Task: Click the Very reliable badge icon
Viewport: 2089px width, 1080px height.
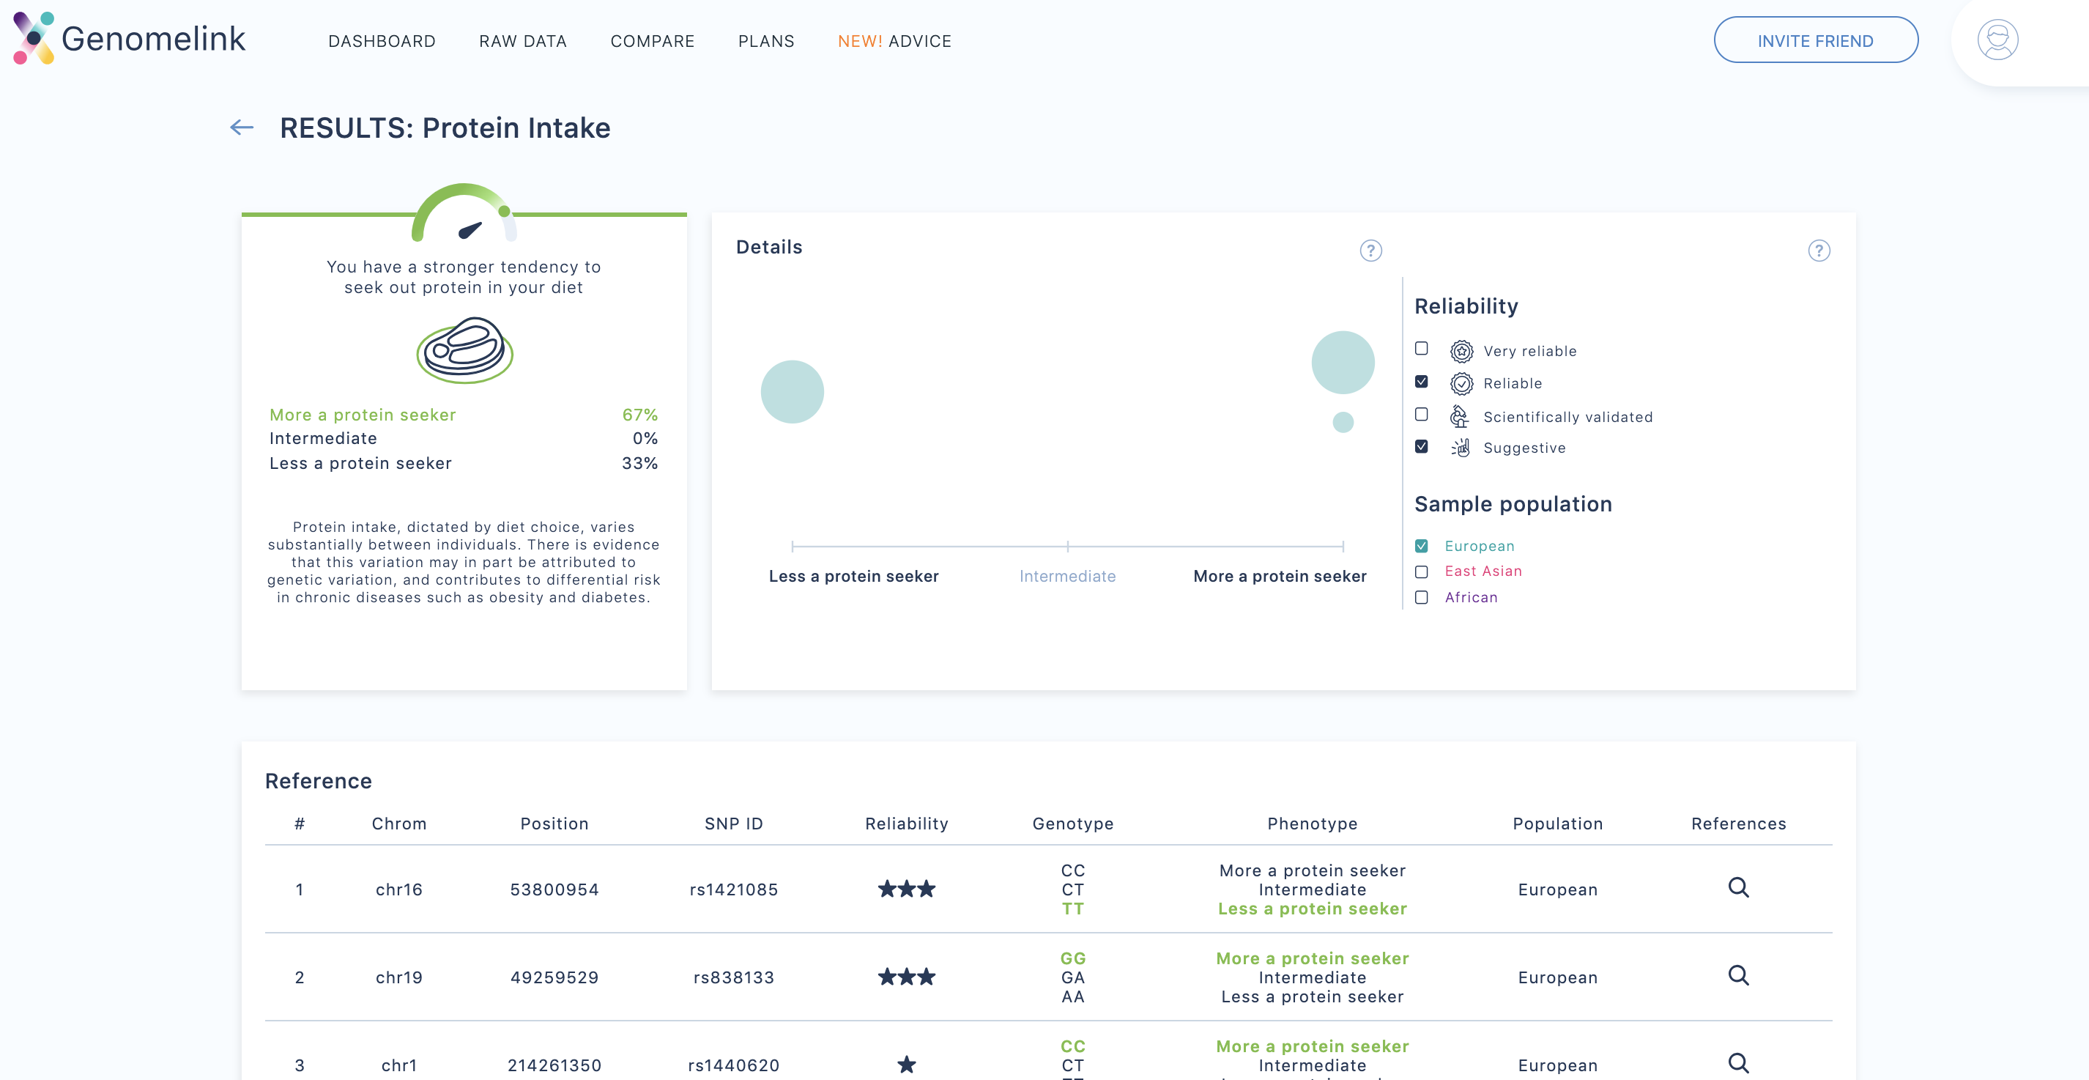Action: pyautogui.click(x=1461, y=350)
